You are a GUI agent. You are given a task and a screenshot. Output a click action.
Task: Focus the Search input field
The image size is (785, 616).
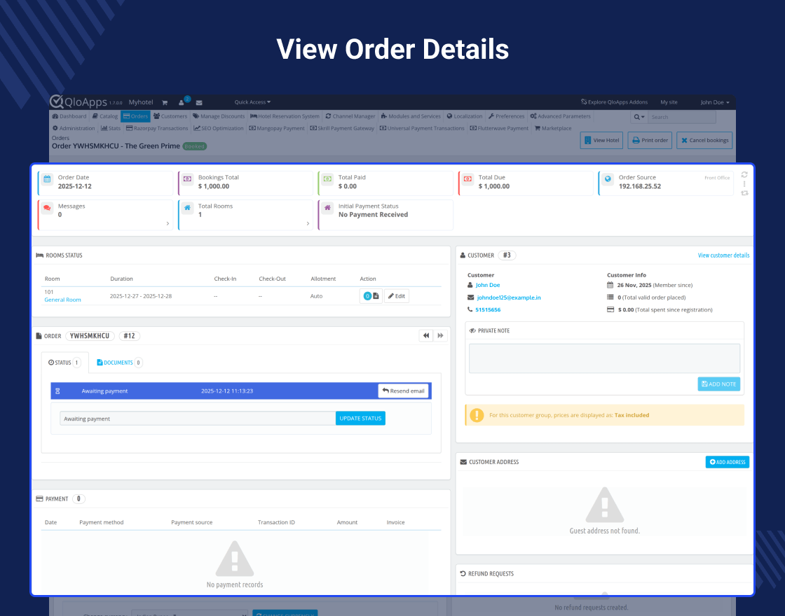[x=682, y=117]
